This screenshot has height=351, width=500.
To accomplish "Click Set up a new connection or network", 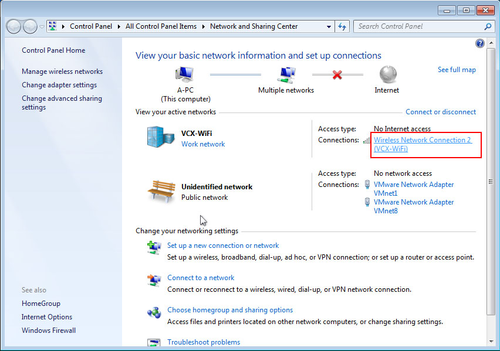I will click(x=223, y=246).
